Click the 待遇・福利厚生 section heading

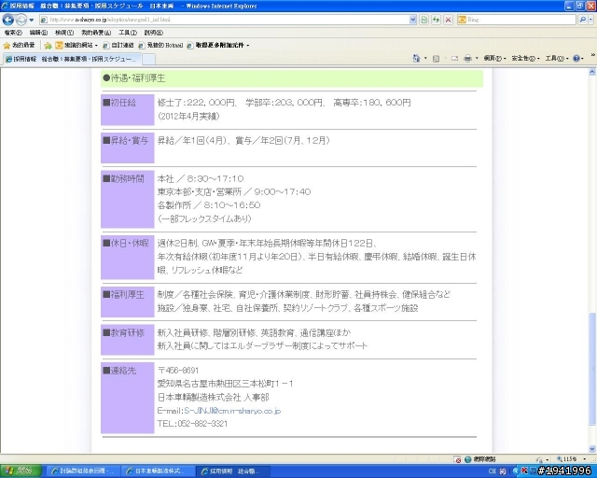point(134,78)
